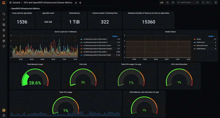Open dashboard settings gear in top toolbar
The height and width of the screenshot is (118, 220).
[173, 3]
